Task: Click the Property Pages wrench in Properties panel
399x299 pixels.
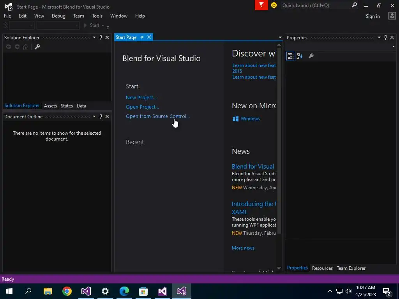Action: tap(311, 56)
